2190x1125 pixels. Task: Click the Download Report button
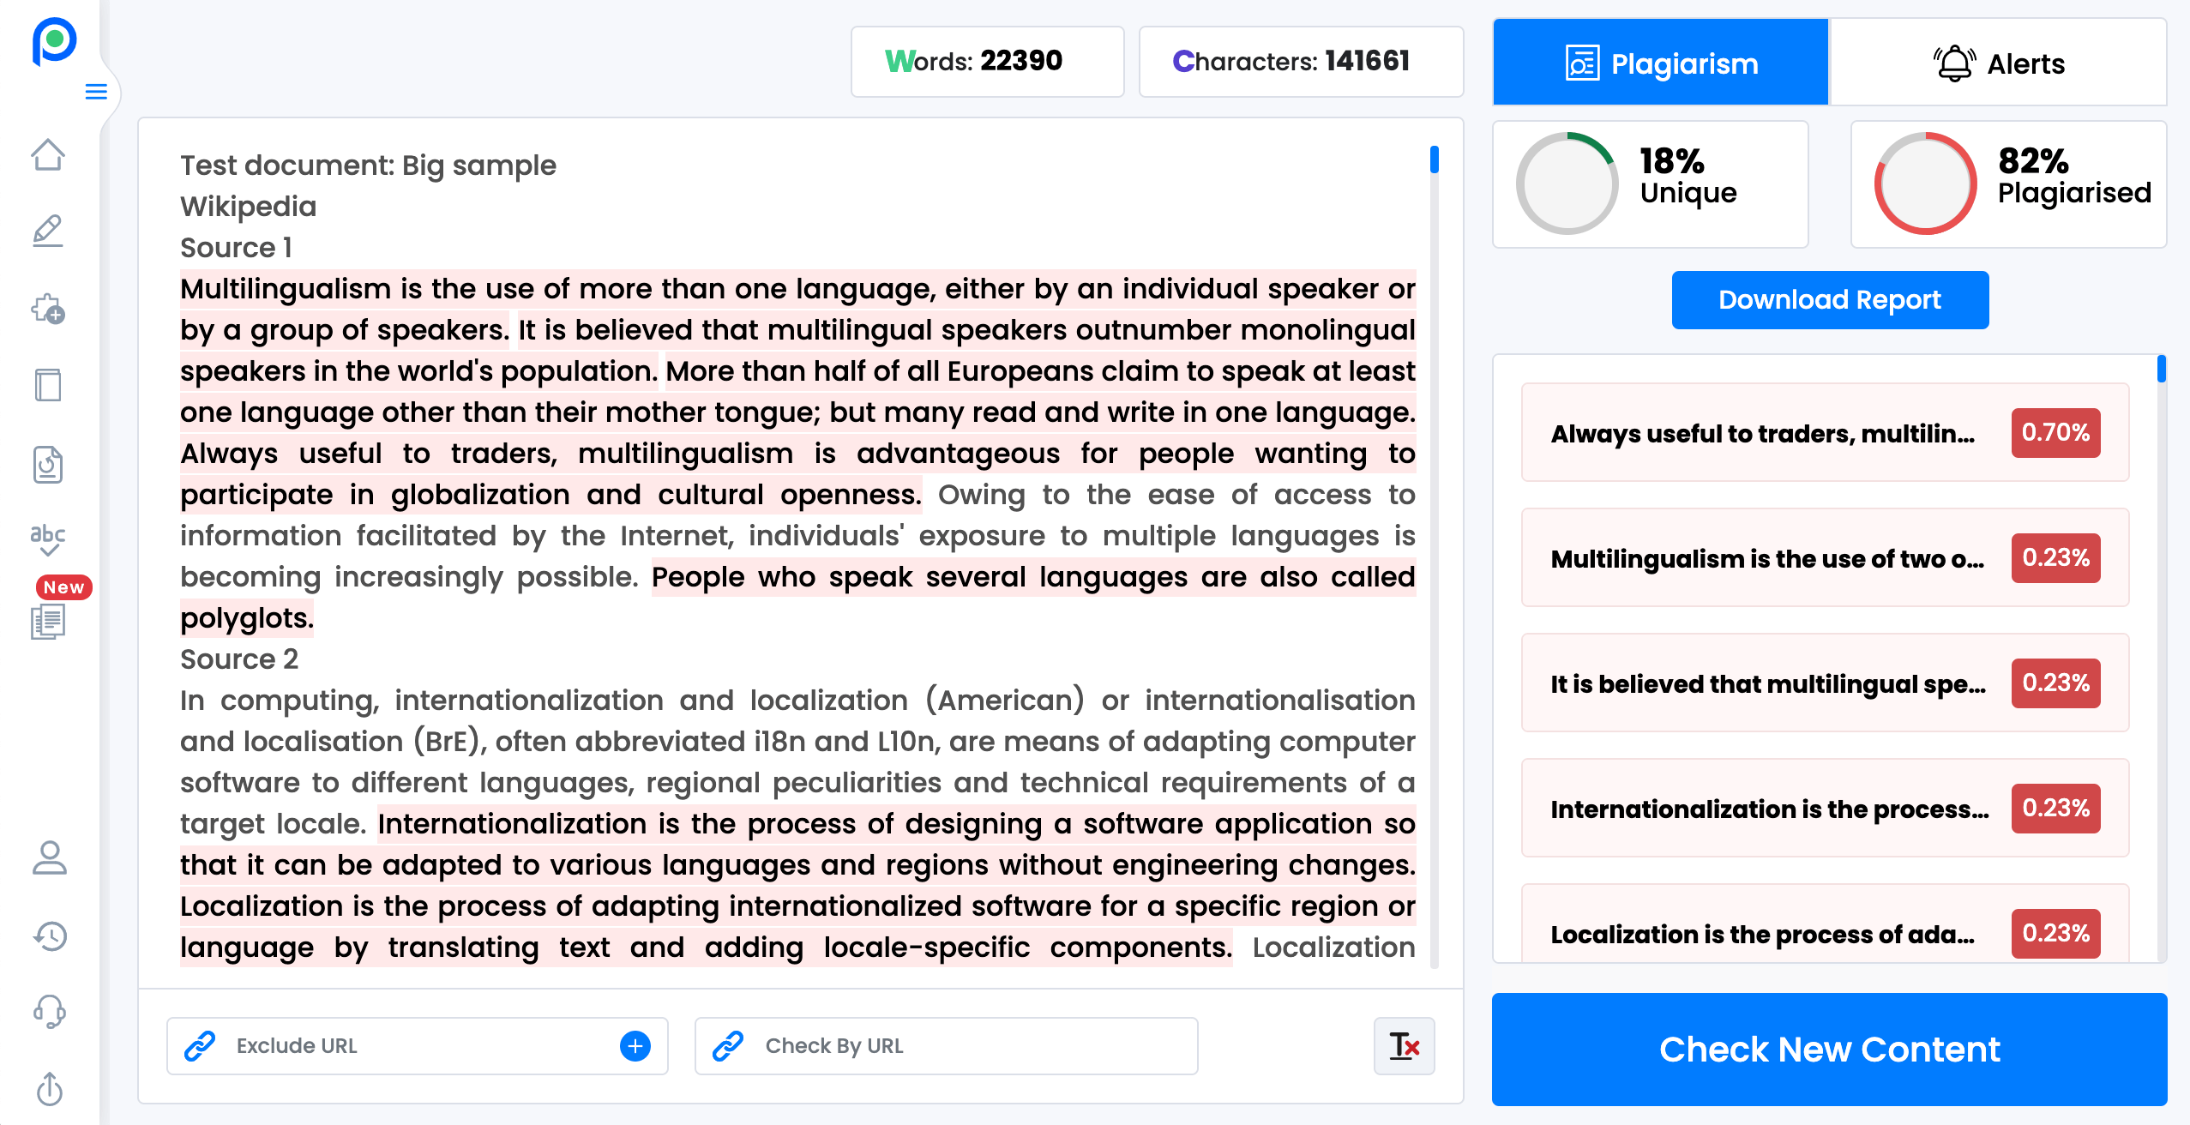tap(1832, 298)
